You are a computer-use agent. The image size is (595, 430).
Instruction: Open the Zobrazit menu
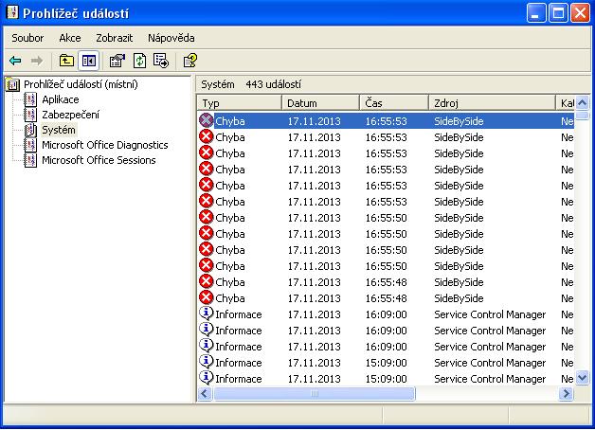coord(115,38)
